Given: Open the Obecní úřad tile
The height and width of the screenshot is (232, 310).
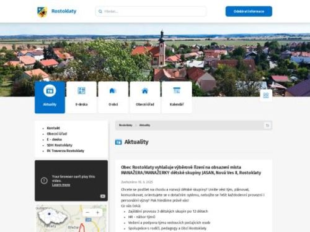Looking at the screenshot, I should (145, 97).
